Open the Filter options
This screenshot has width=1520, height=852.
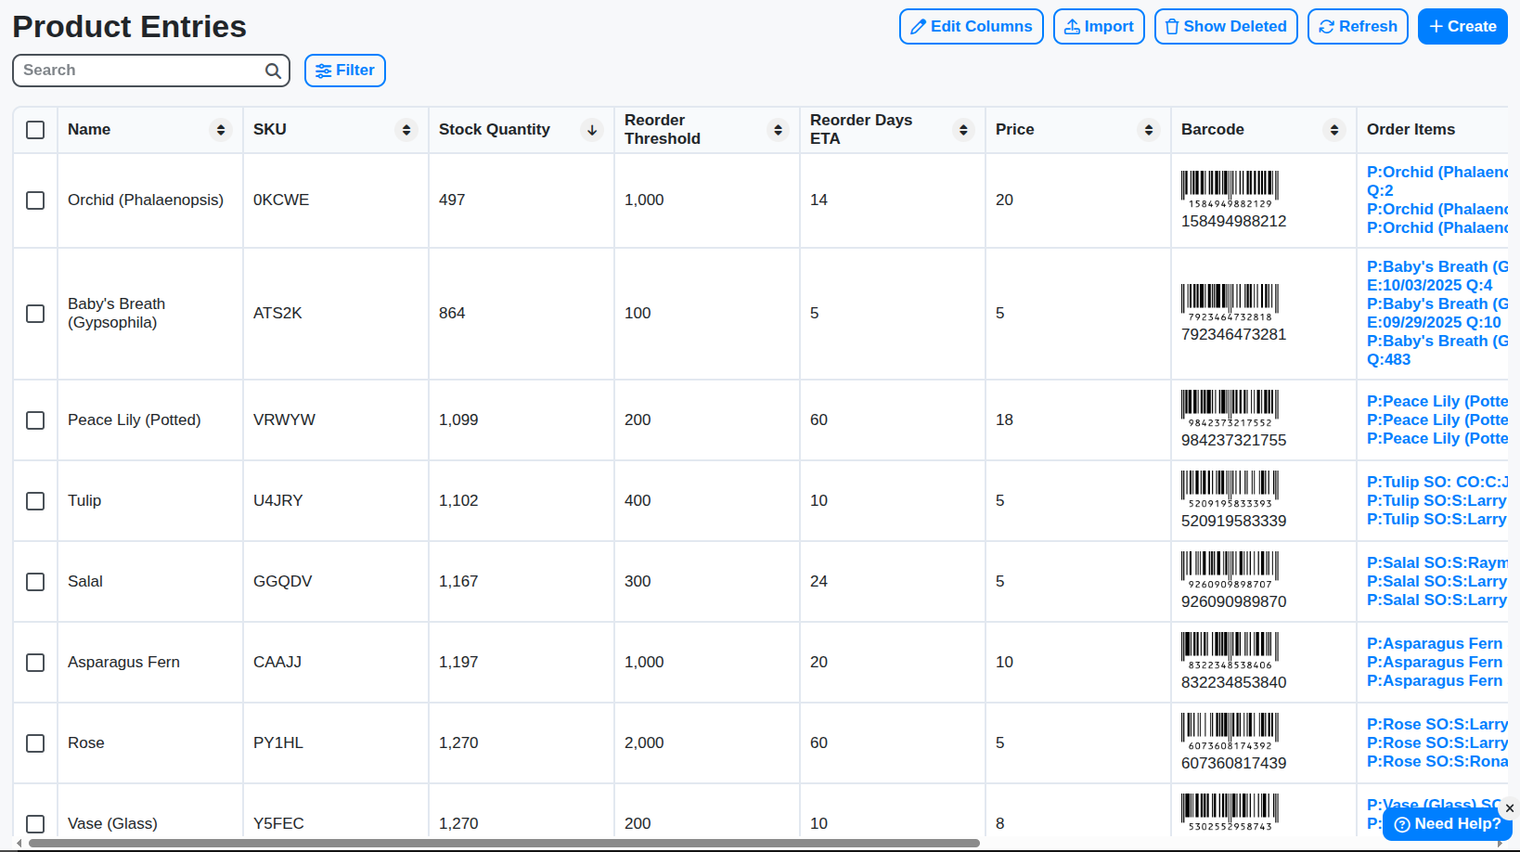pos(344,70)
